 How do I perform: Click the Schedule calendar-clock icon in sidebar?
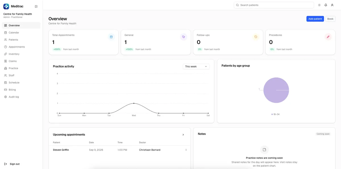(6, 83)
